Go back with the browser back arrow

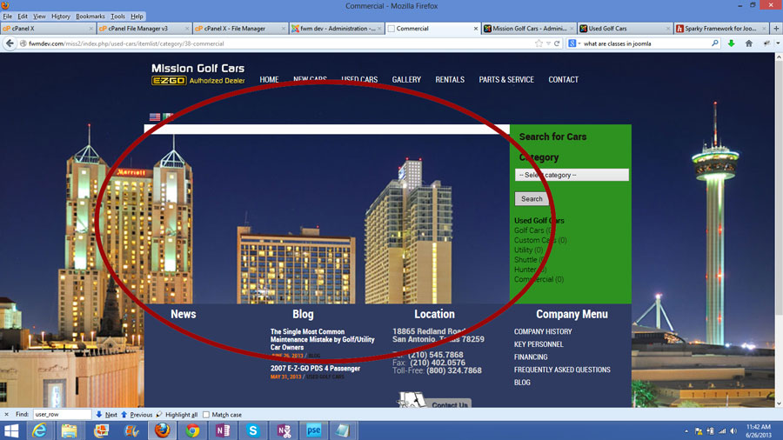10,43
